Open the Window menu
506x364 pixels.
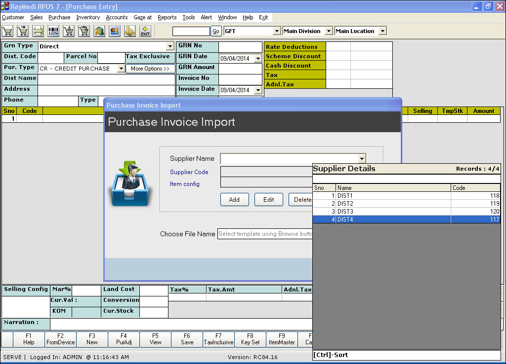227,17
